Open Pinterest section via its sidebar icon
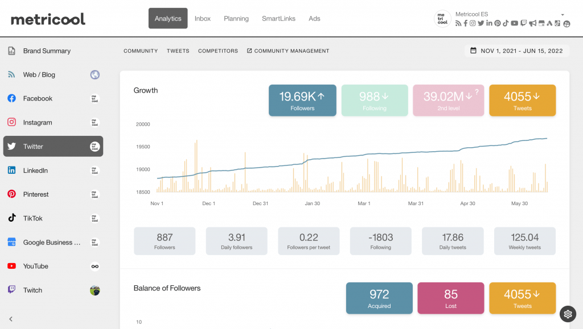This screenshot has height=329, width=583. [11, 194]
